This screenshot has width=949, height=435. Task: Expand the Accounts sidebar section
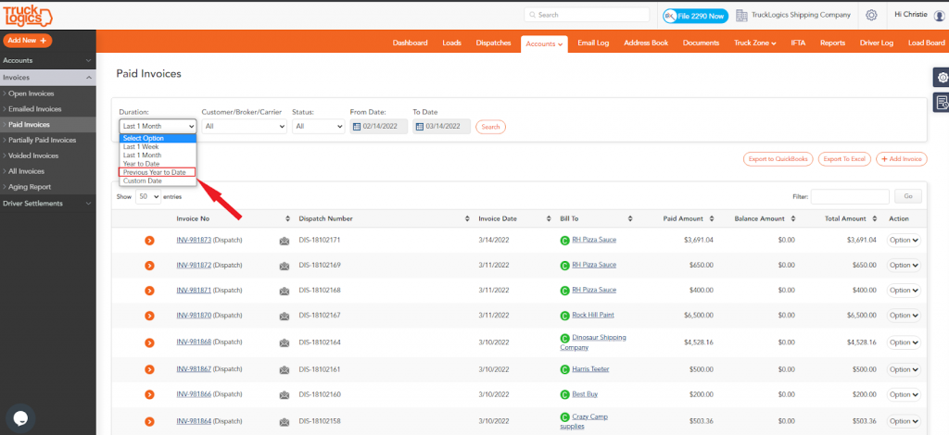pos(48,60)
